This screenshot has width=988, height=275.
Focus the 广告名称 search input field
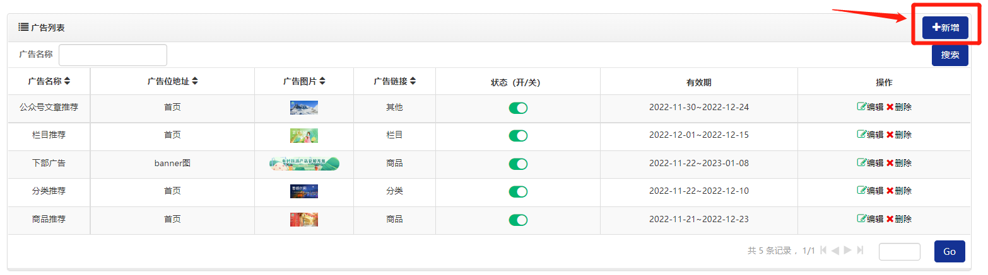pos(113,55)
